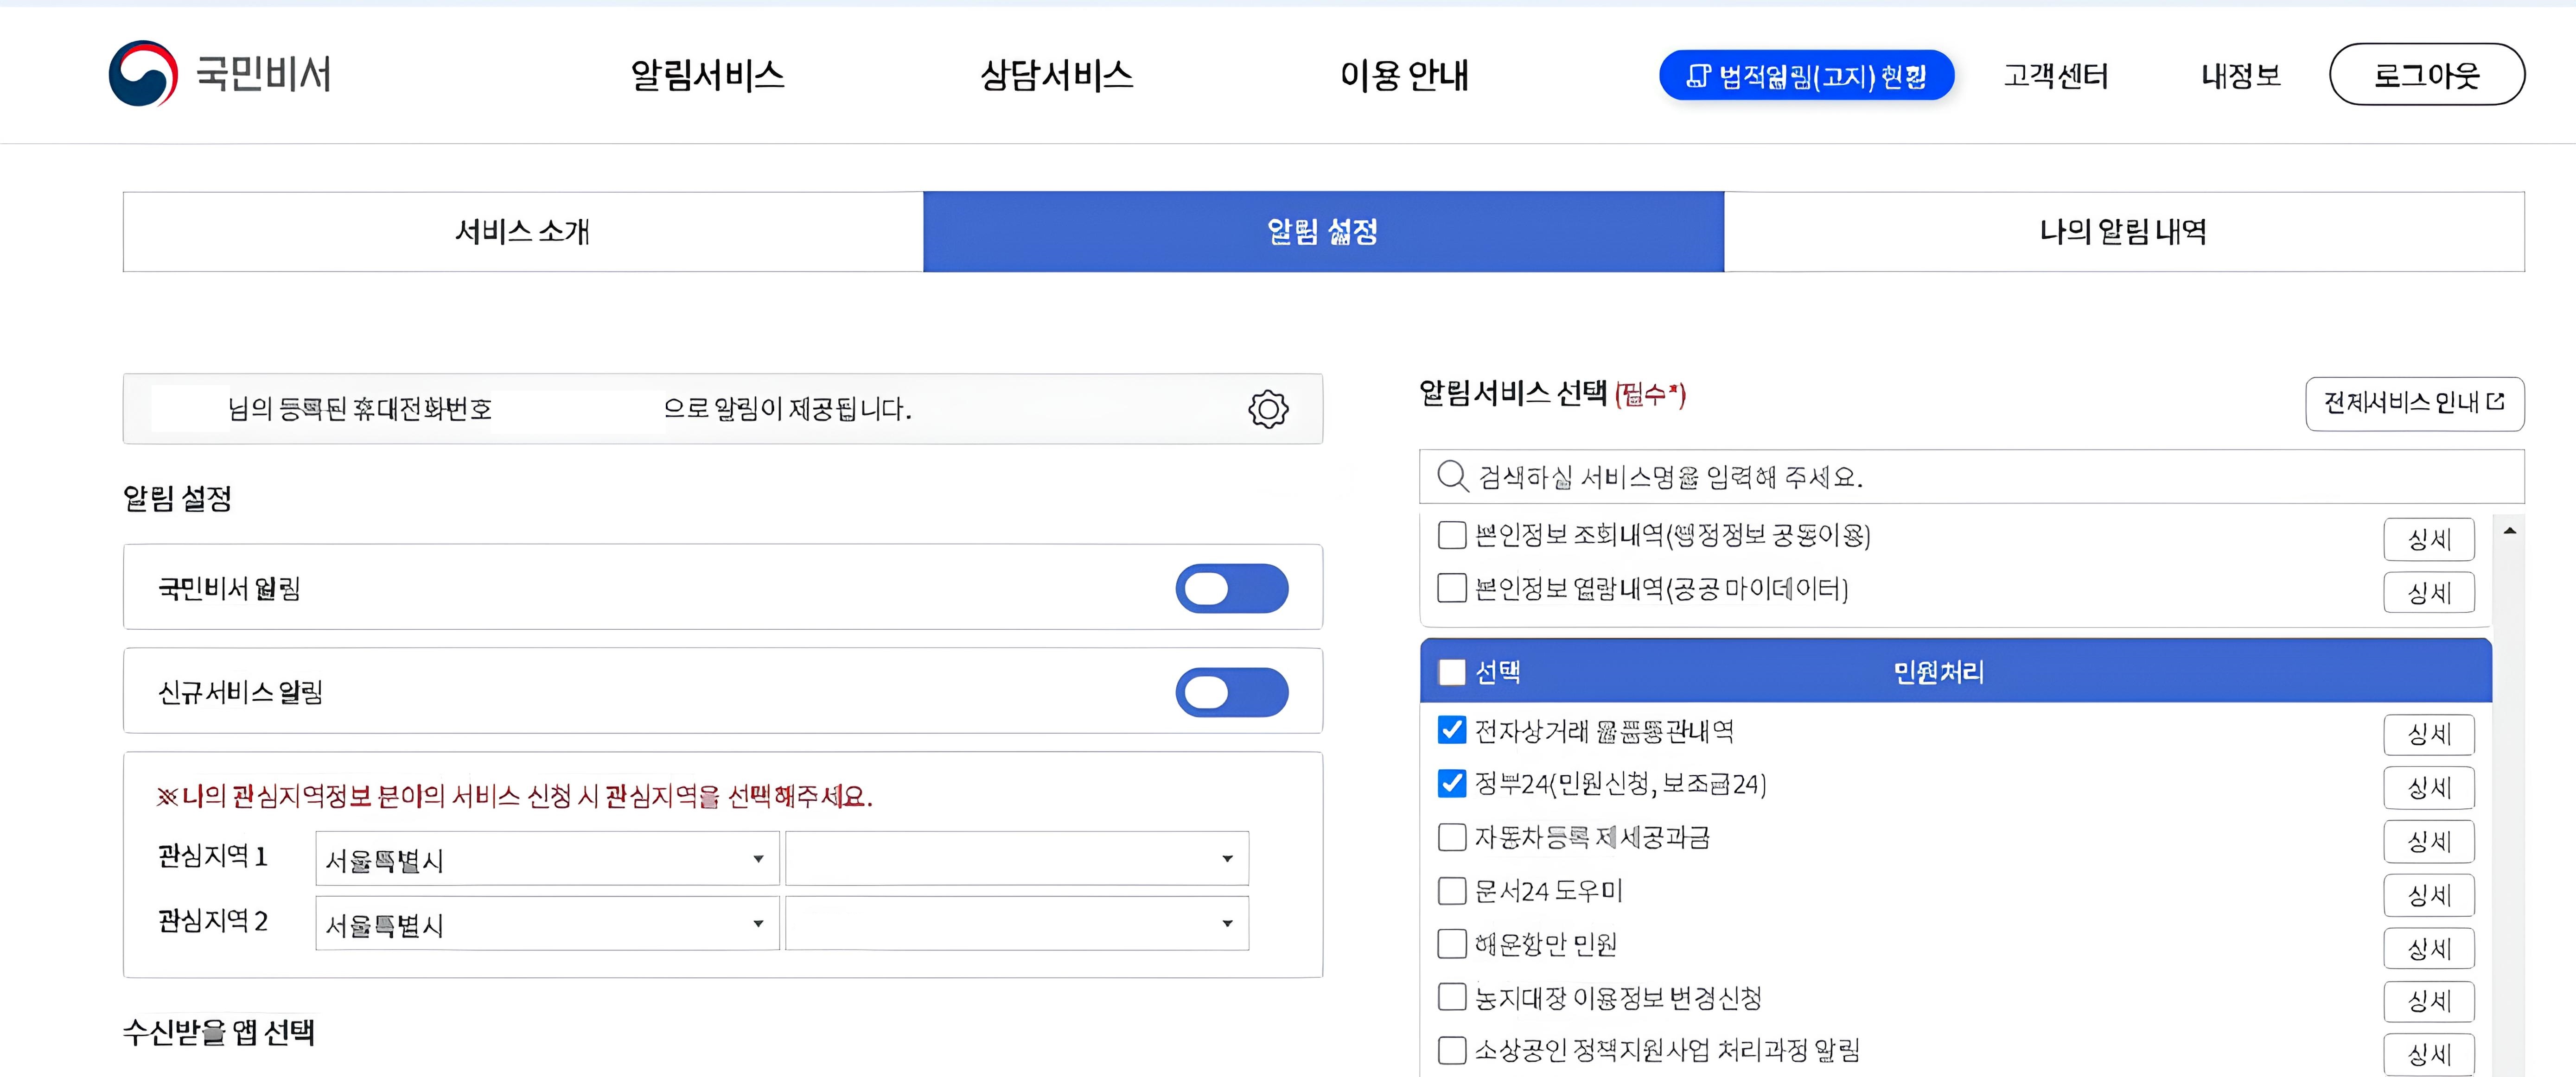Switch to 나의 알림 내역 tab

pyautogui.click(x=2123, y=232)
